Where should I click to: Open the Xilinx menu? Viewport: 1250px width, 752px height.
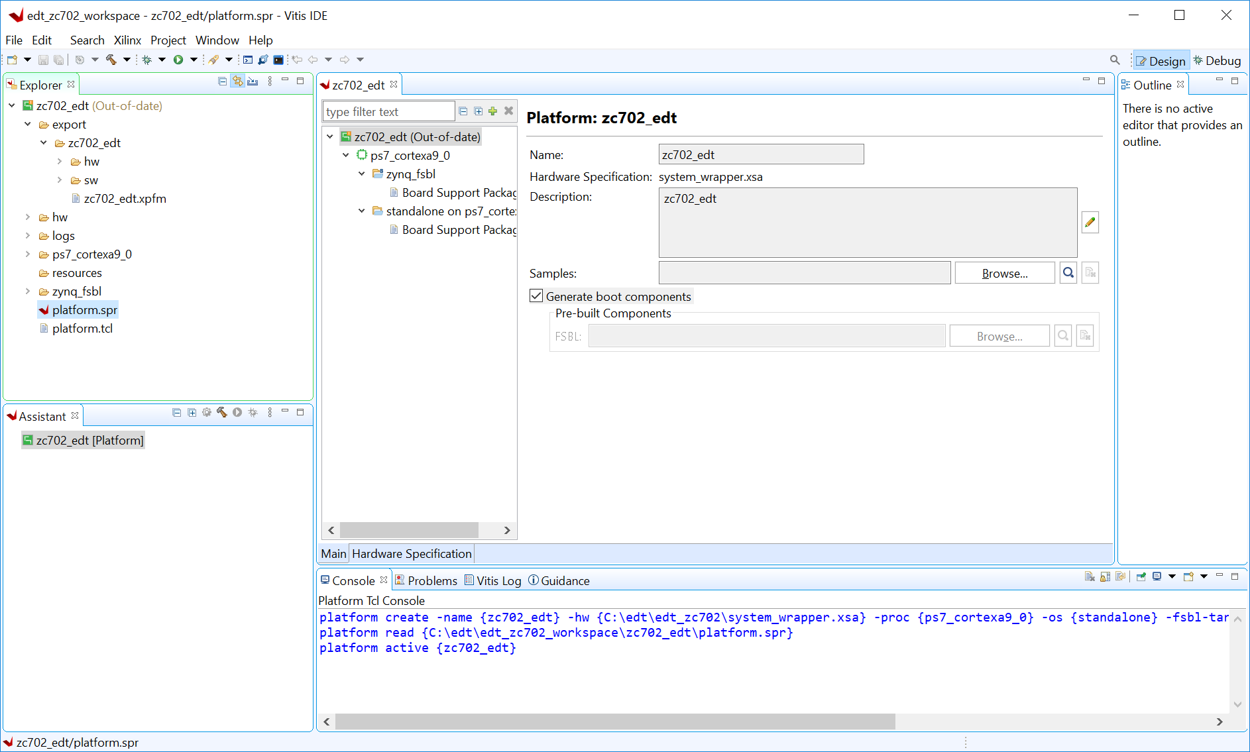pos(127,40)
